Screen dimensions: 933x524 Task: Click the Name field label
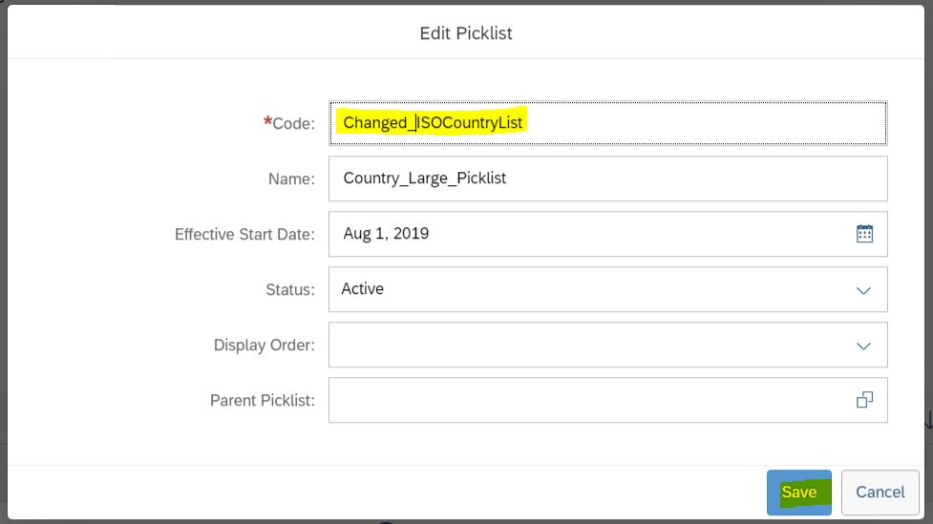(x=291, y=179)
